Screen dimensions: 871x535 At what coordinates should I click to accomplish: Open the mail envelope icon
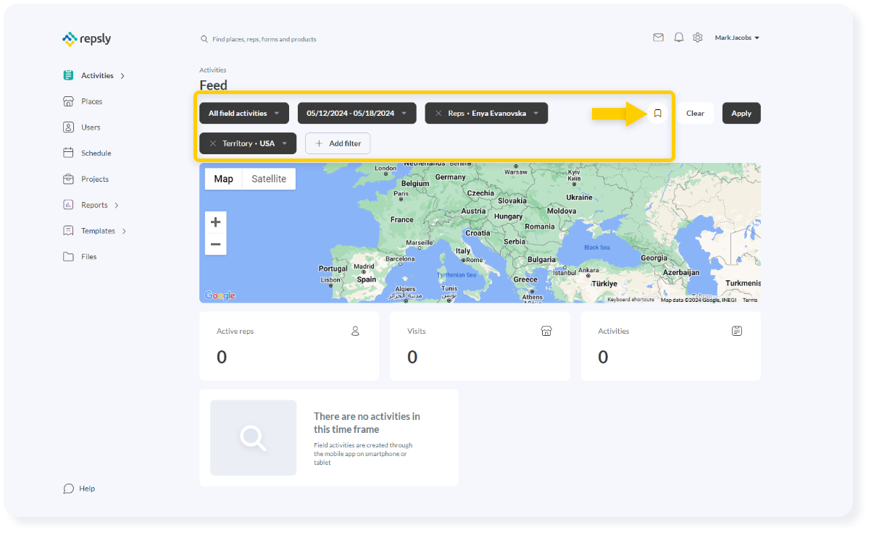pyautogui.click(x=658, y=38)
